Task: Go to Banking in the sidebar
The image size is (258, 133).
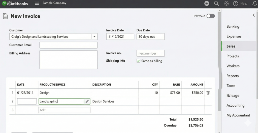Action: click(233, 27)
